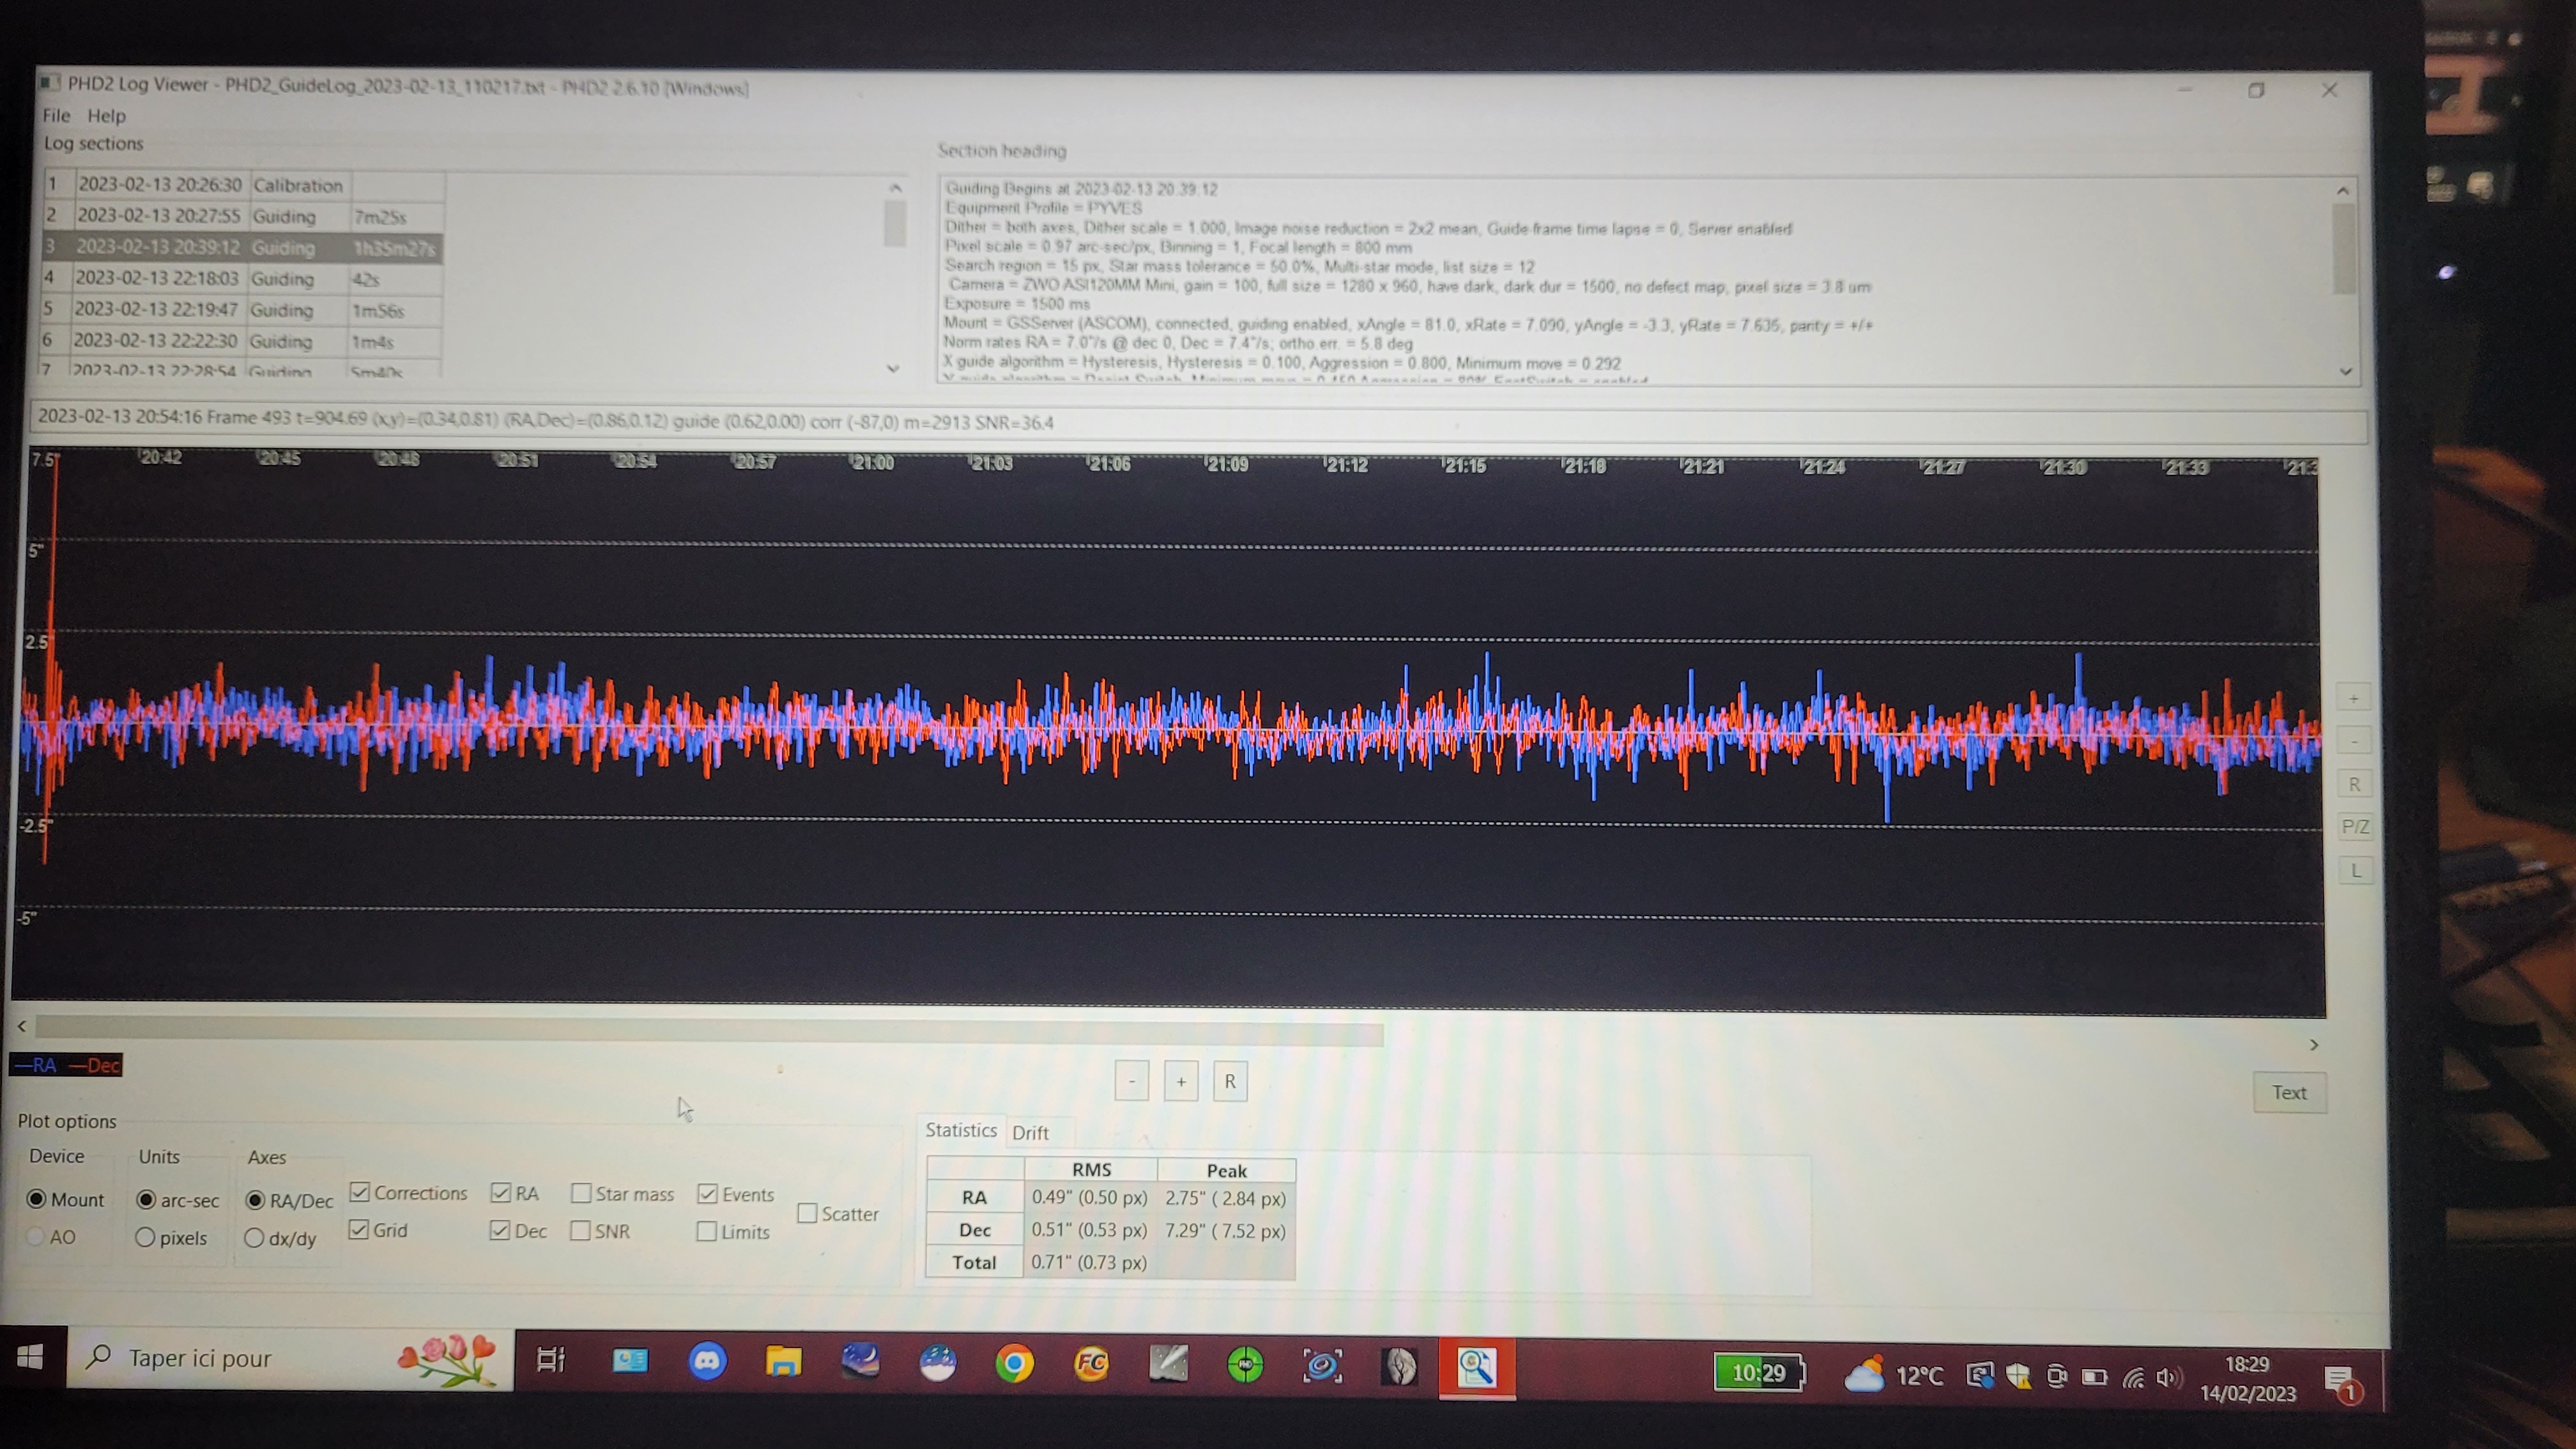
Task: Enable the Star mass checkbox
Action: (581, 1194)
